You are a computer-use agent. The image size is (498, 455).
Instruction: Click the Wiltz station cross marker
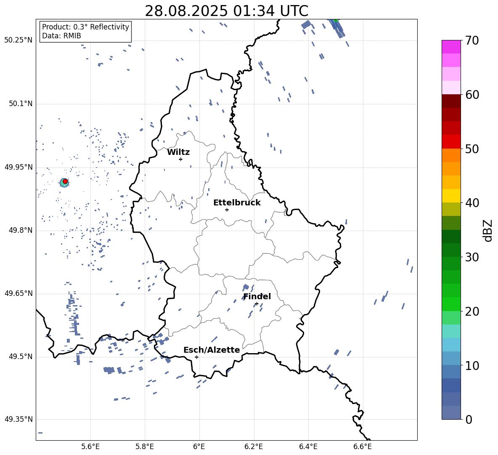(x=181, y=159)
